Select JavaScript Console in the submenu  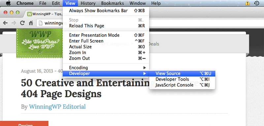tap(182, 85)
